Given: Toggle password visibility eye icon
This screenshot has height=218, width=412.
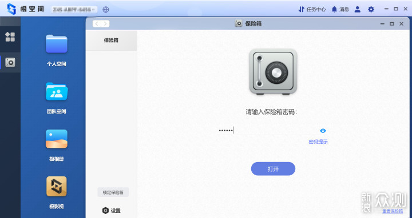Looking at the screenshot, I should (x=323, y=131).
